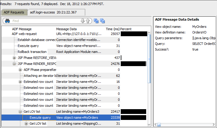Select the ADF web request row

[74, 34]
